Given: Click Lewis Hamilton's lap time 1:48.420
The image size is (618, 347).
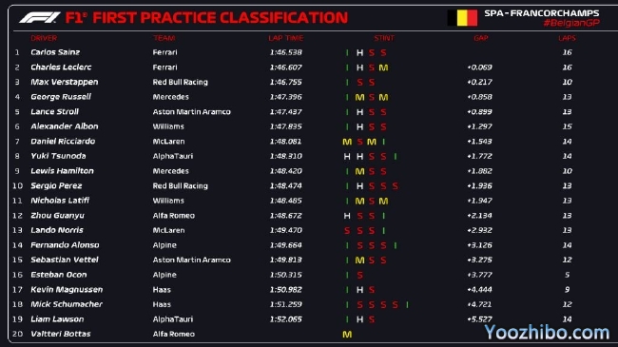Looking at the screenshot, I should pyautogui.click(x=286, y=171).
